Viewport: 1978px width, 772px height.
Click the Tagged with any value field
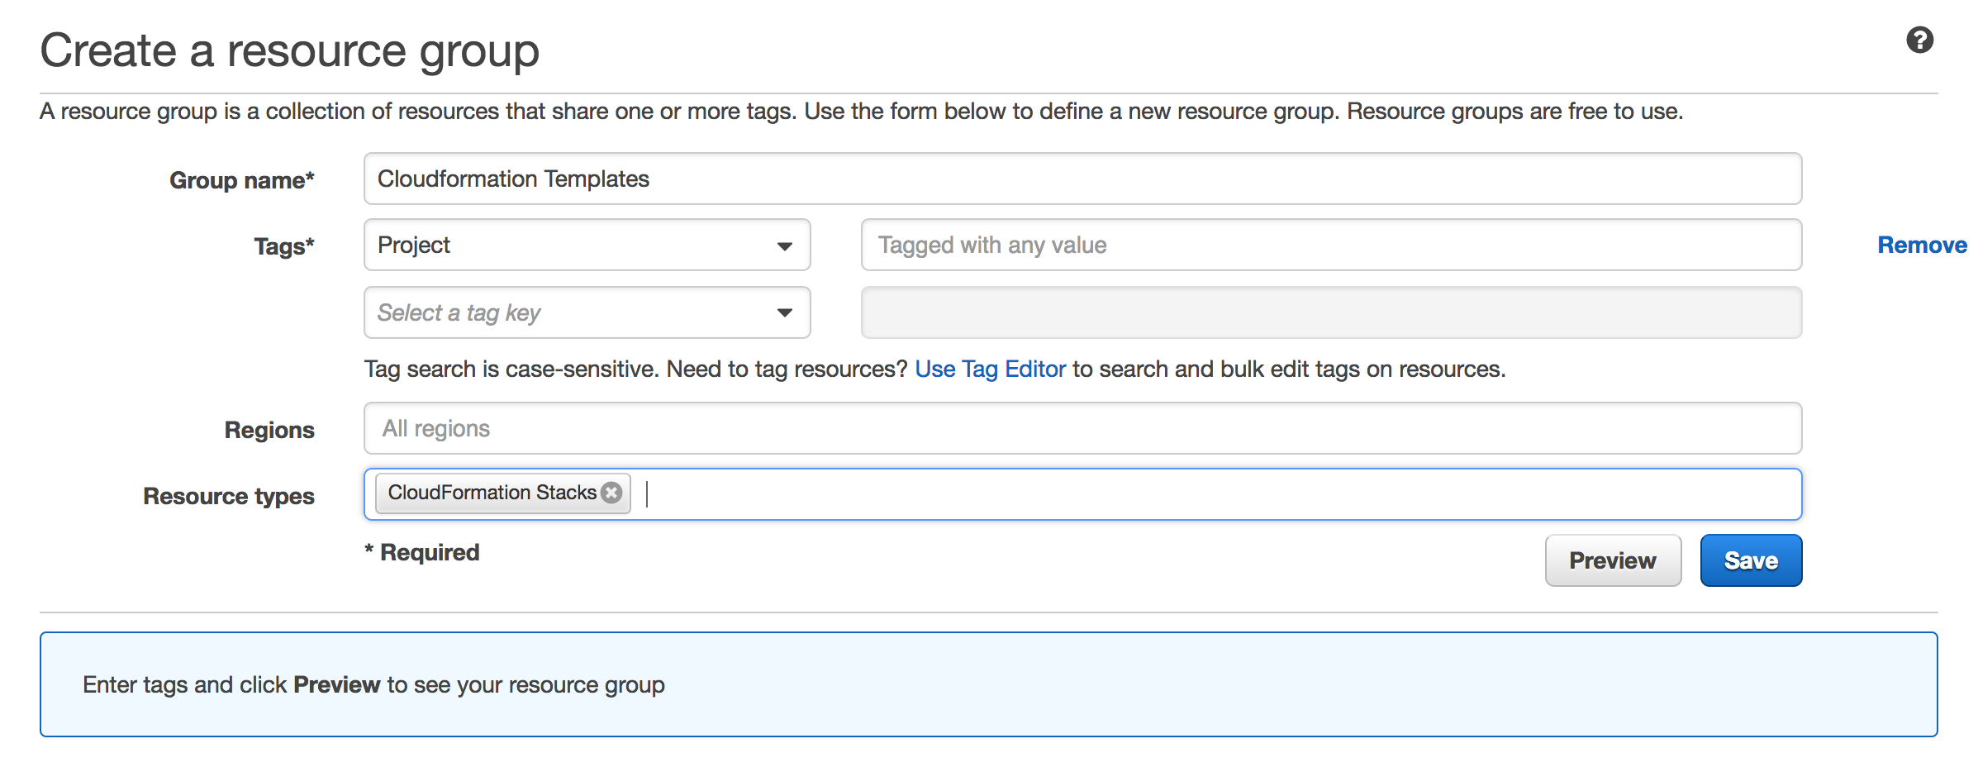[x=1331, y=245]
